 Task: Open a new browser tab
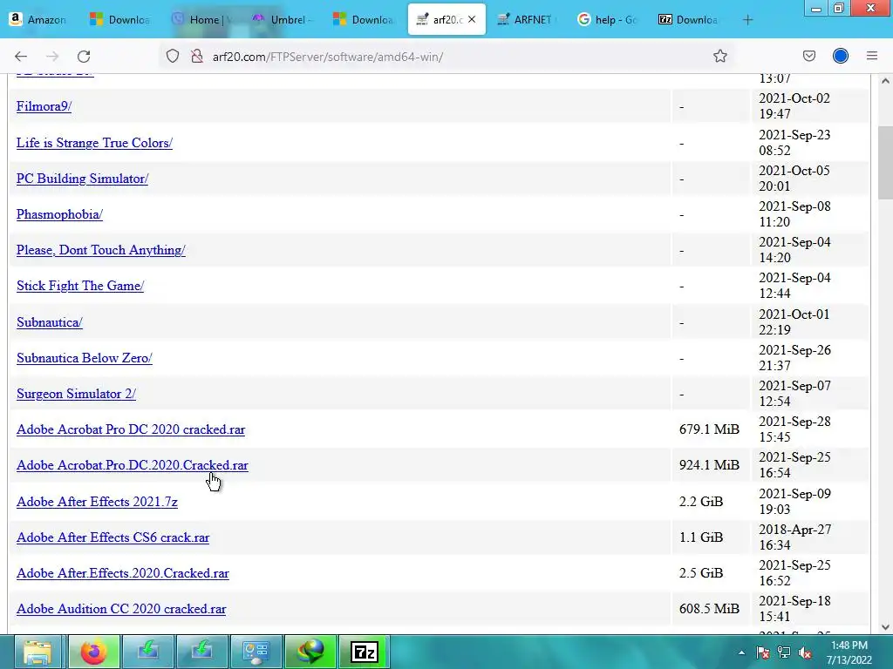pyautogui.click(x=747, y=20)
